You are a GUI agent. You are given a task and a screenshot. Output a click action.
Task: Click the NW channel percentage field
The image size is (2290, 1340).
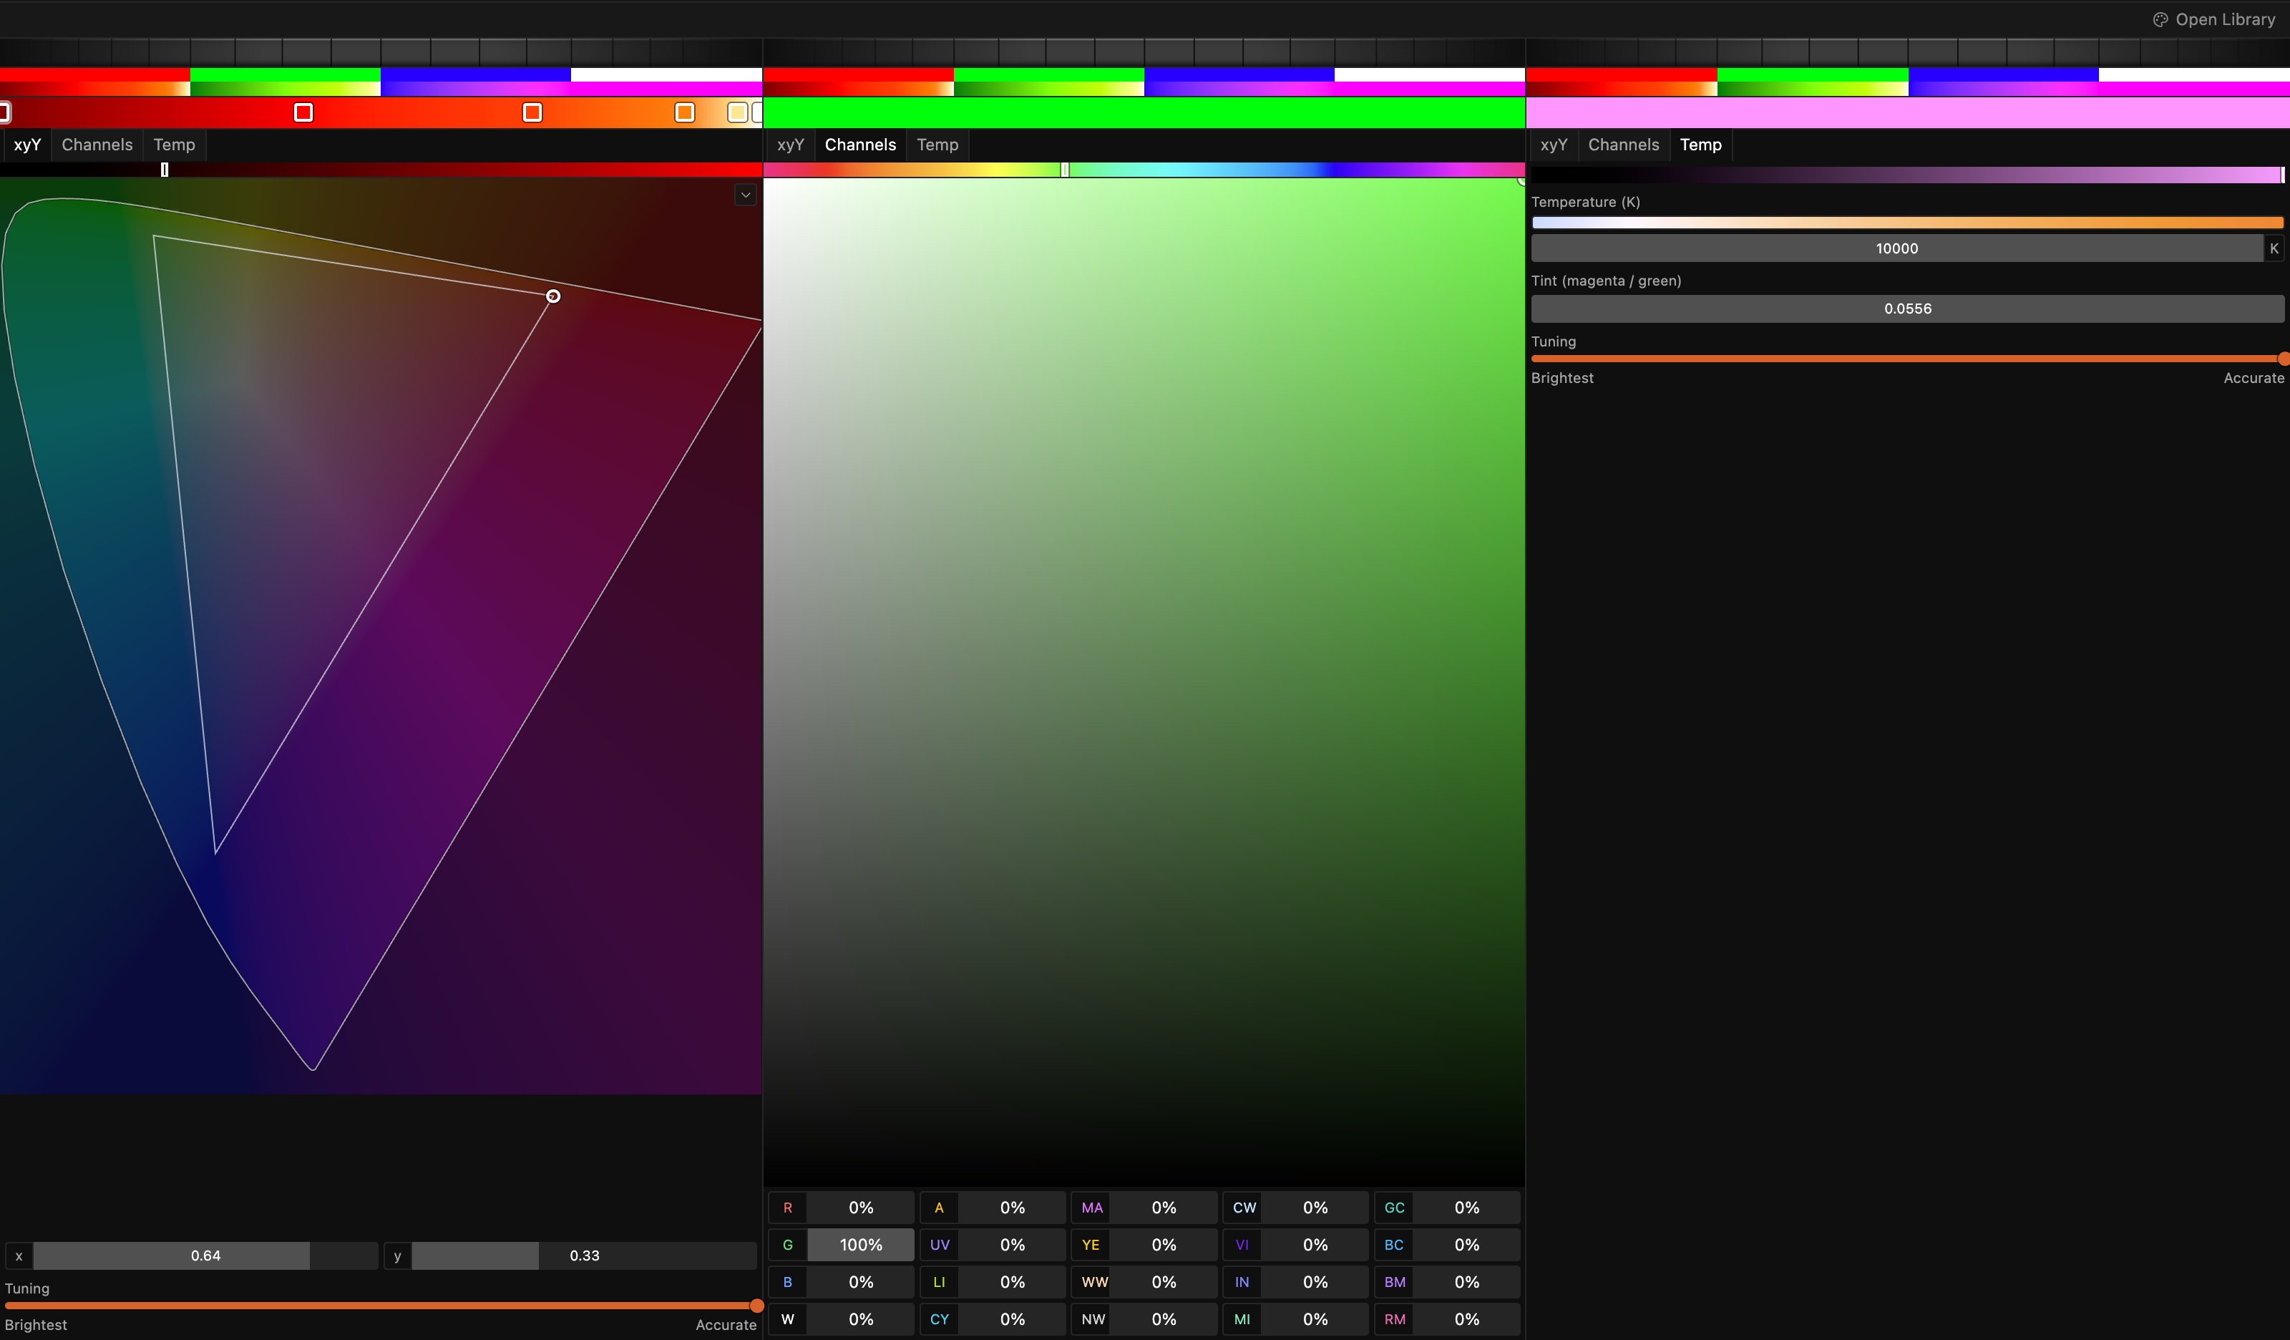tap(1164, 1319)
